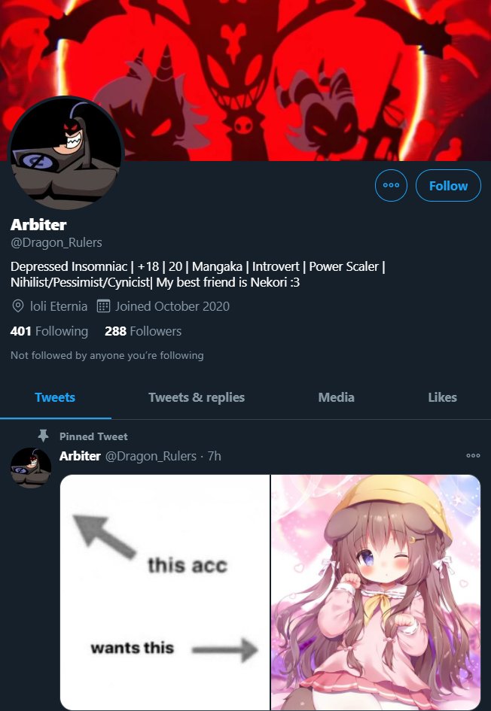This screenshot has height=711, width=491.
Task: Open the anime girl image on the right
Action: [376, 592]
